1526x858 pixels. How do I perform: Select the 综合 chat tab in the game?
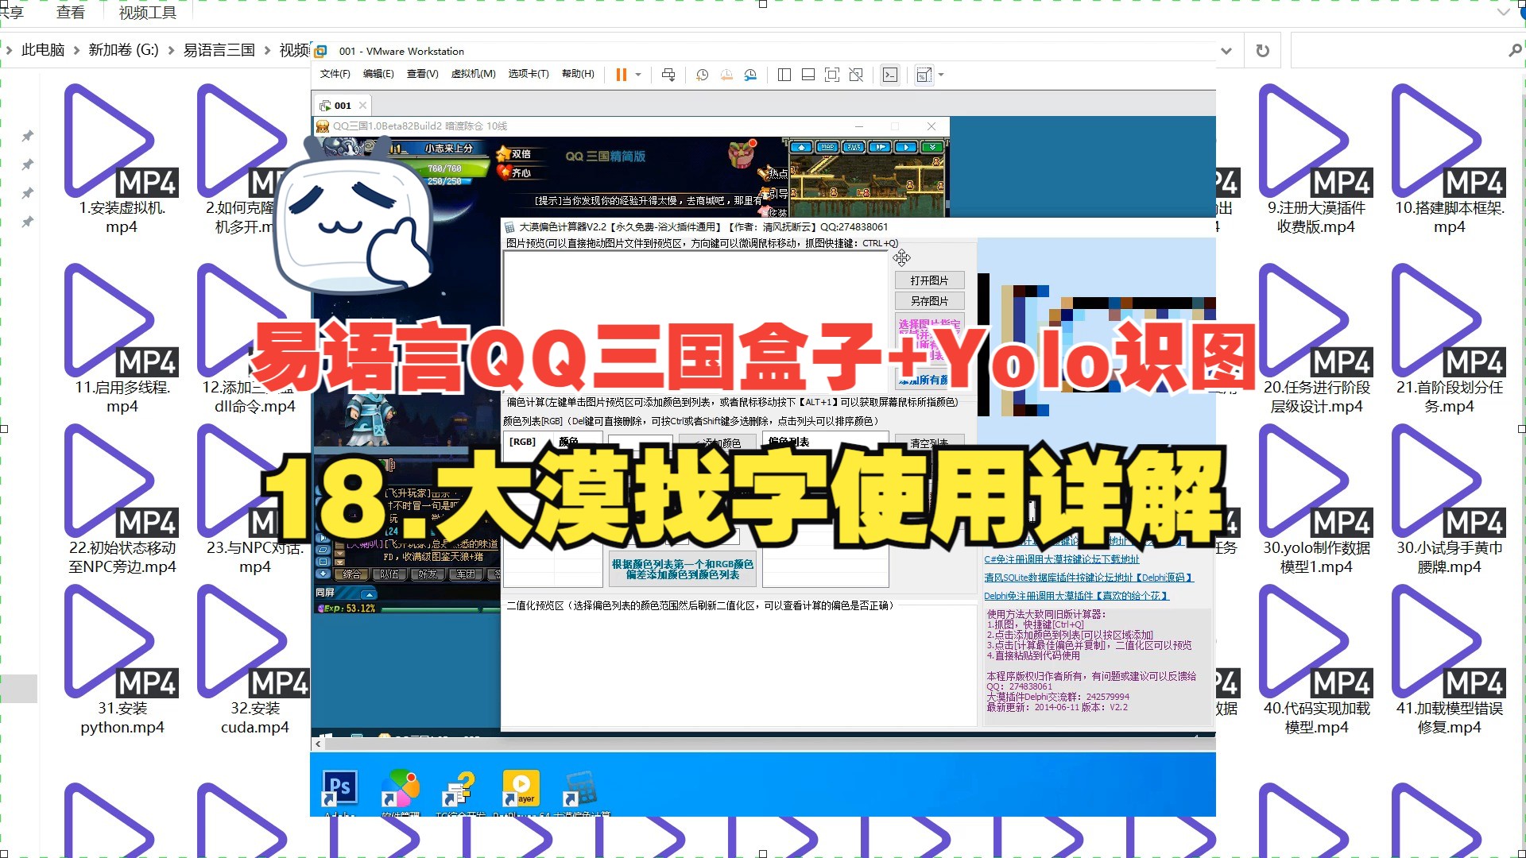point(351,574)
